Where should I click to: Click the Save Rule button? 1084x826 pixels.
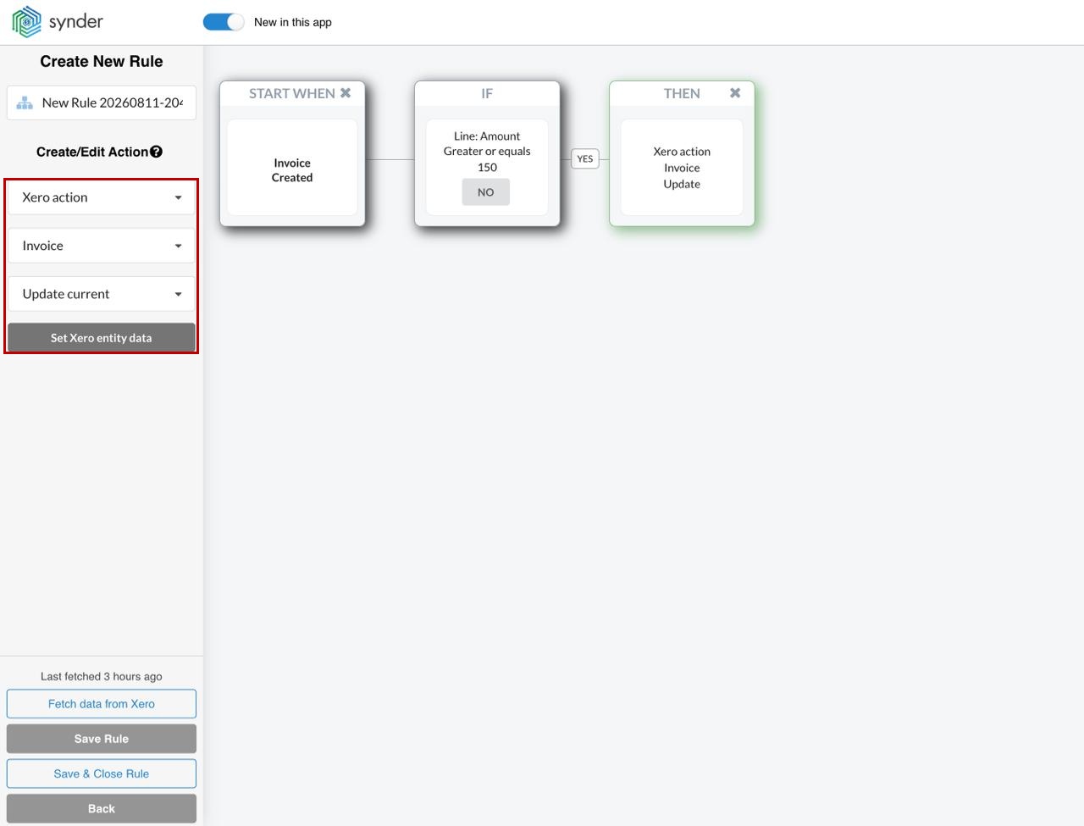click(x=102, y=739)
